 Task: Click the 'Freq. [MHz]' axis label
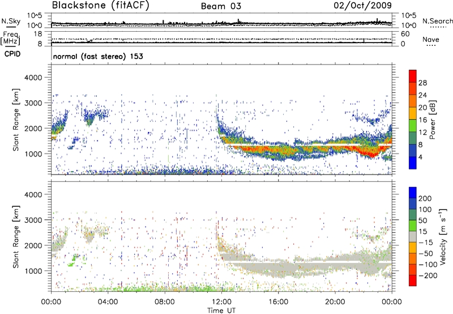click(10, 39)
